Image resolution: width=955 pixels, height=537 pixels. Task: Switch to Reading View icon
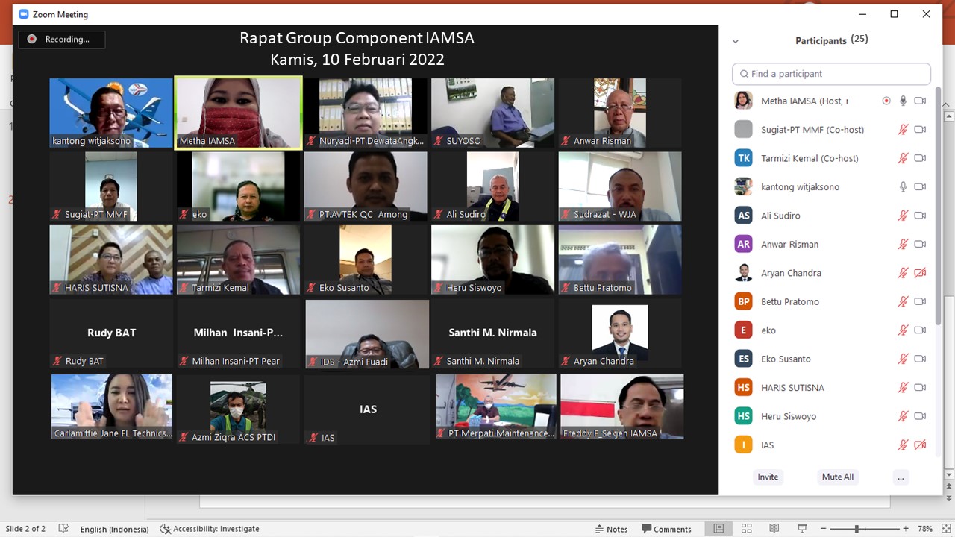pos(774,529)
